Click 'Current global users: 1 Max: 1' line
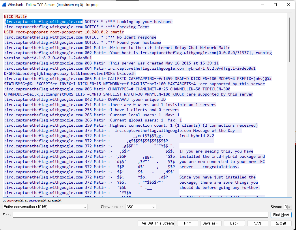 [x=93, y=120]
